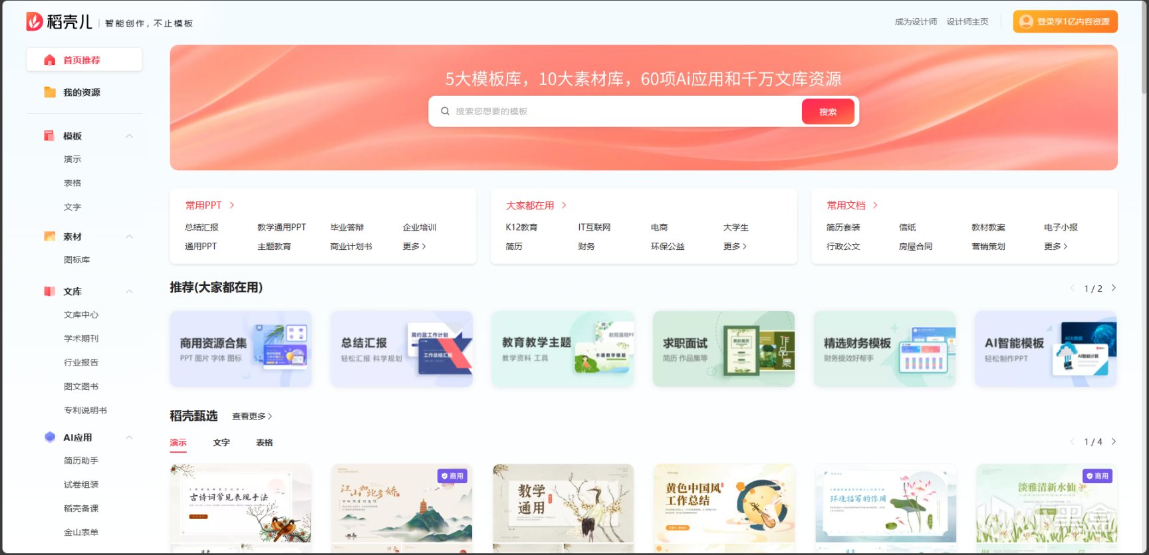
Task: Open 总结汇报 recommendation card
Action: pos(402,349)
